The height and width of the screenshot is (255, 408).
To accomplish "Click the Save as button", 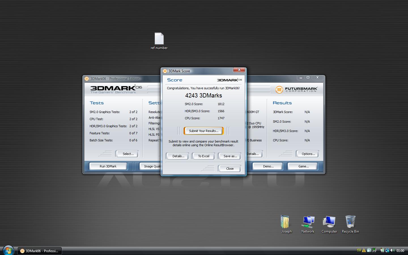I will coord(230,156).
